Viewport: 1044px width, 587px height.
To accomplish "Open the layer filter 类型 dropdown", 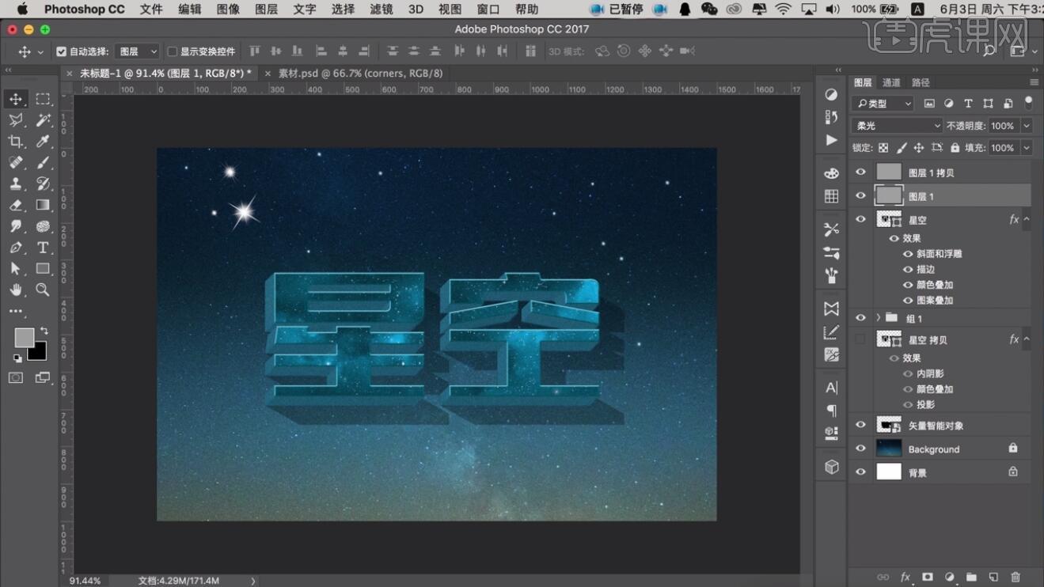I will coord(883,104).
